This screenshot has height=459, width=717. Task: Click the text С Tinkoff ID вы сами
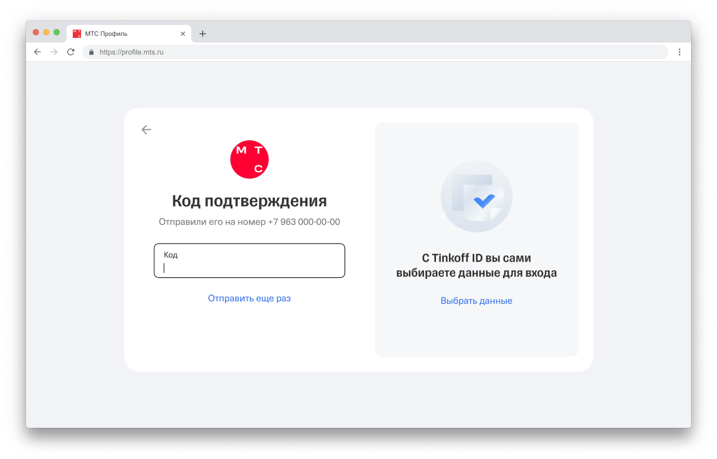coord(476,258)
